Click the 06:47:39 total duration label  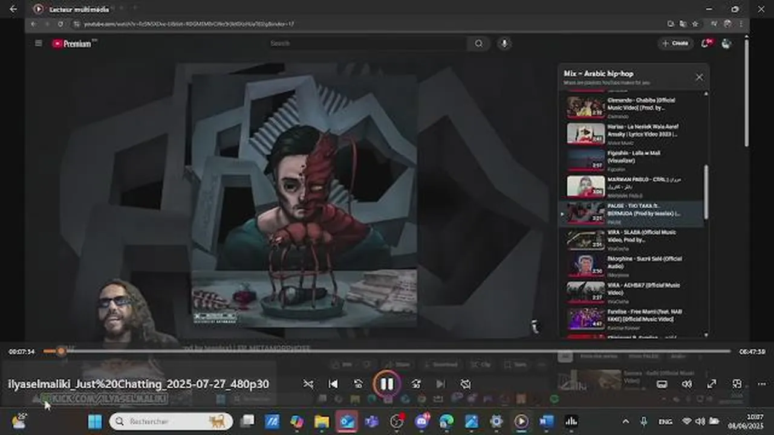(752, 352)
